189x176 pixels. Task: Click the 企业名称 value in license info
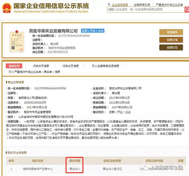point(125,88)
